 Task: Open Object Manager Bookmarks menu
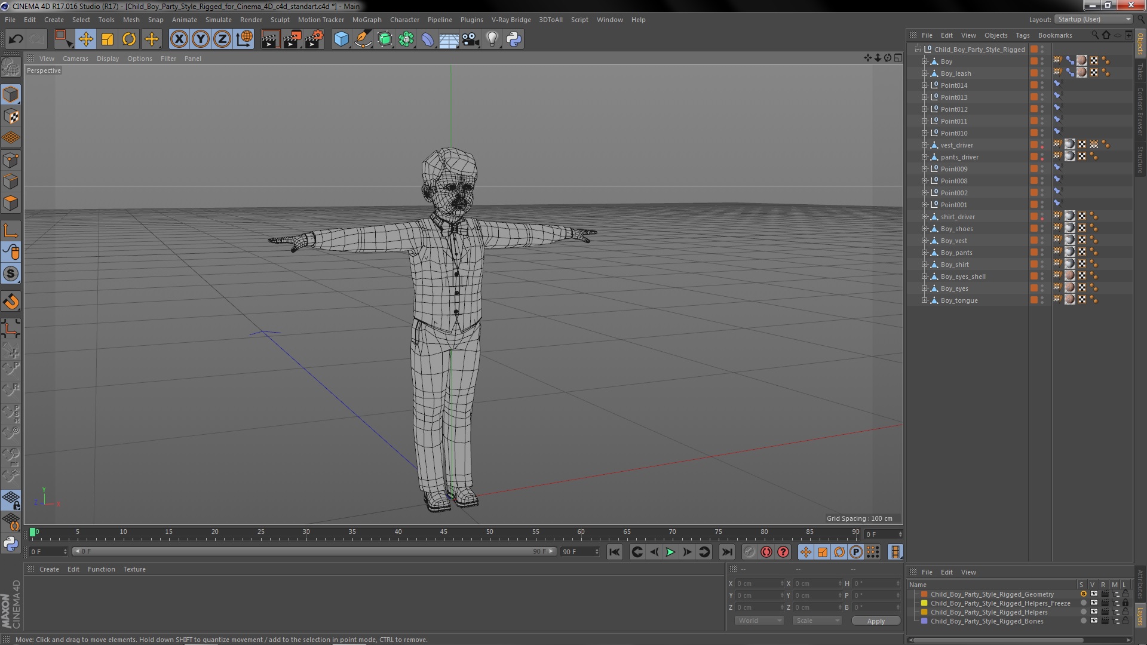click(x=1055, y=35)
